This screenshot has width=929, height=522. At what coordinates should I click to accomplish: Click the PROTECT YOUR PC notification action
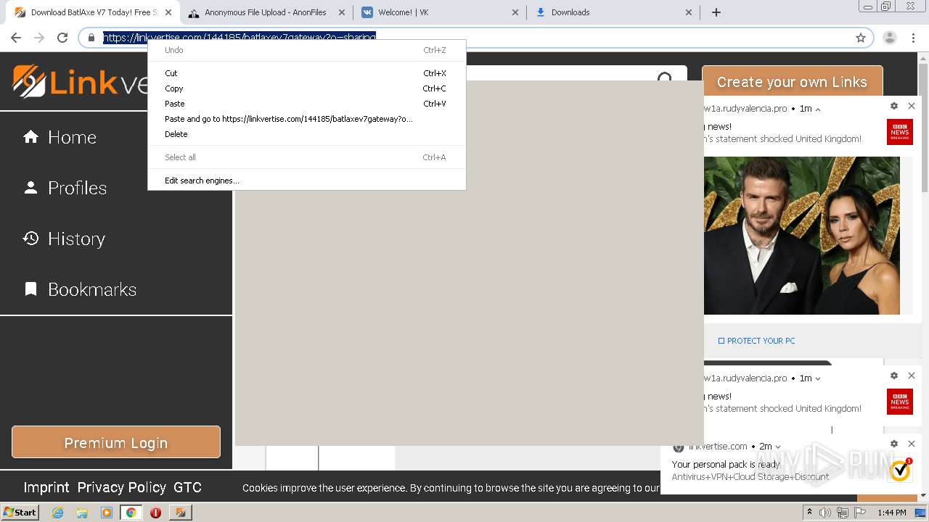[756, 341]
